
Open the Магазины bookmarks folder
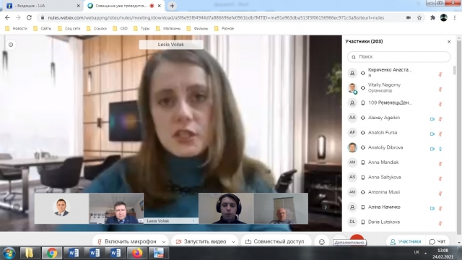tap(168, 29)
